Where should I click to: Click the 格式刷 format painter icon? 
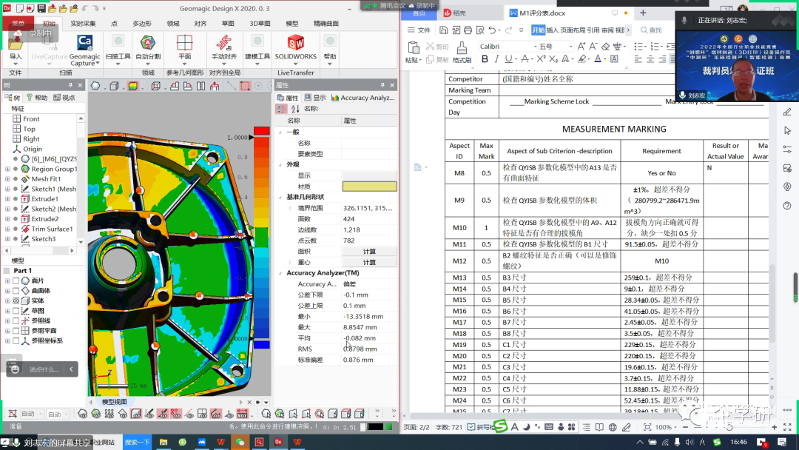click(462, 50)
